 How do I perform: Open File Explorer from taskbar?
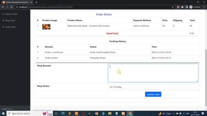point(110,113)
